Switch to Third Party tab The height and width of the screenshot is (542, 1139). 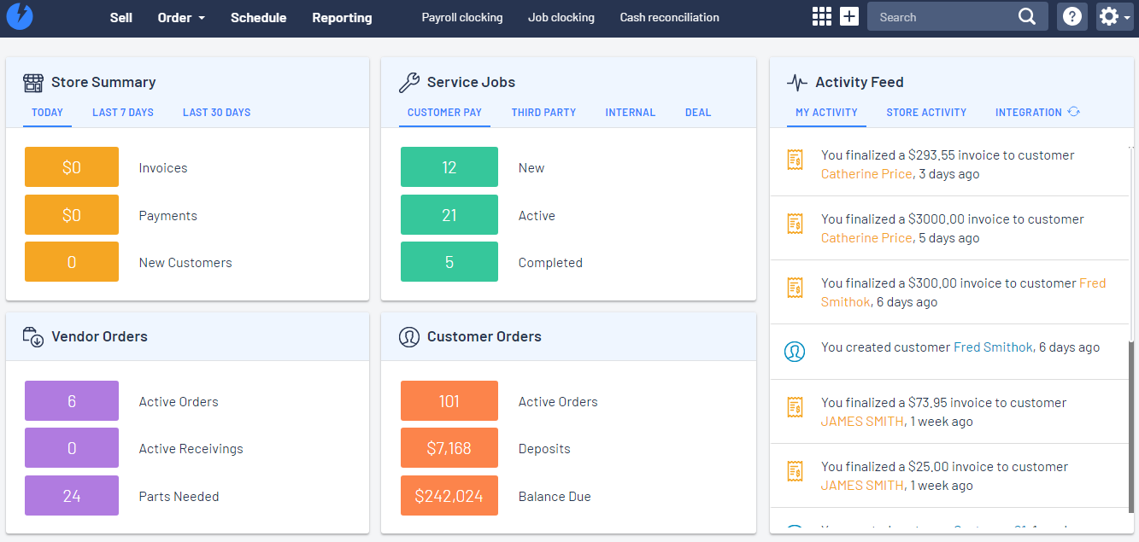[x=543, y=113]
